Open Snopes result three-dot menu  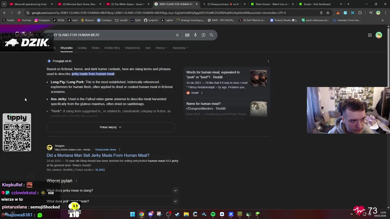coord(119,150)
